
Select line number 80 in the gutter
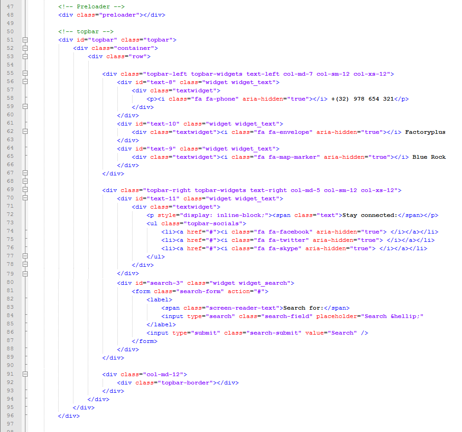[10, 282]
